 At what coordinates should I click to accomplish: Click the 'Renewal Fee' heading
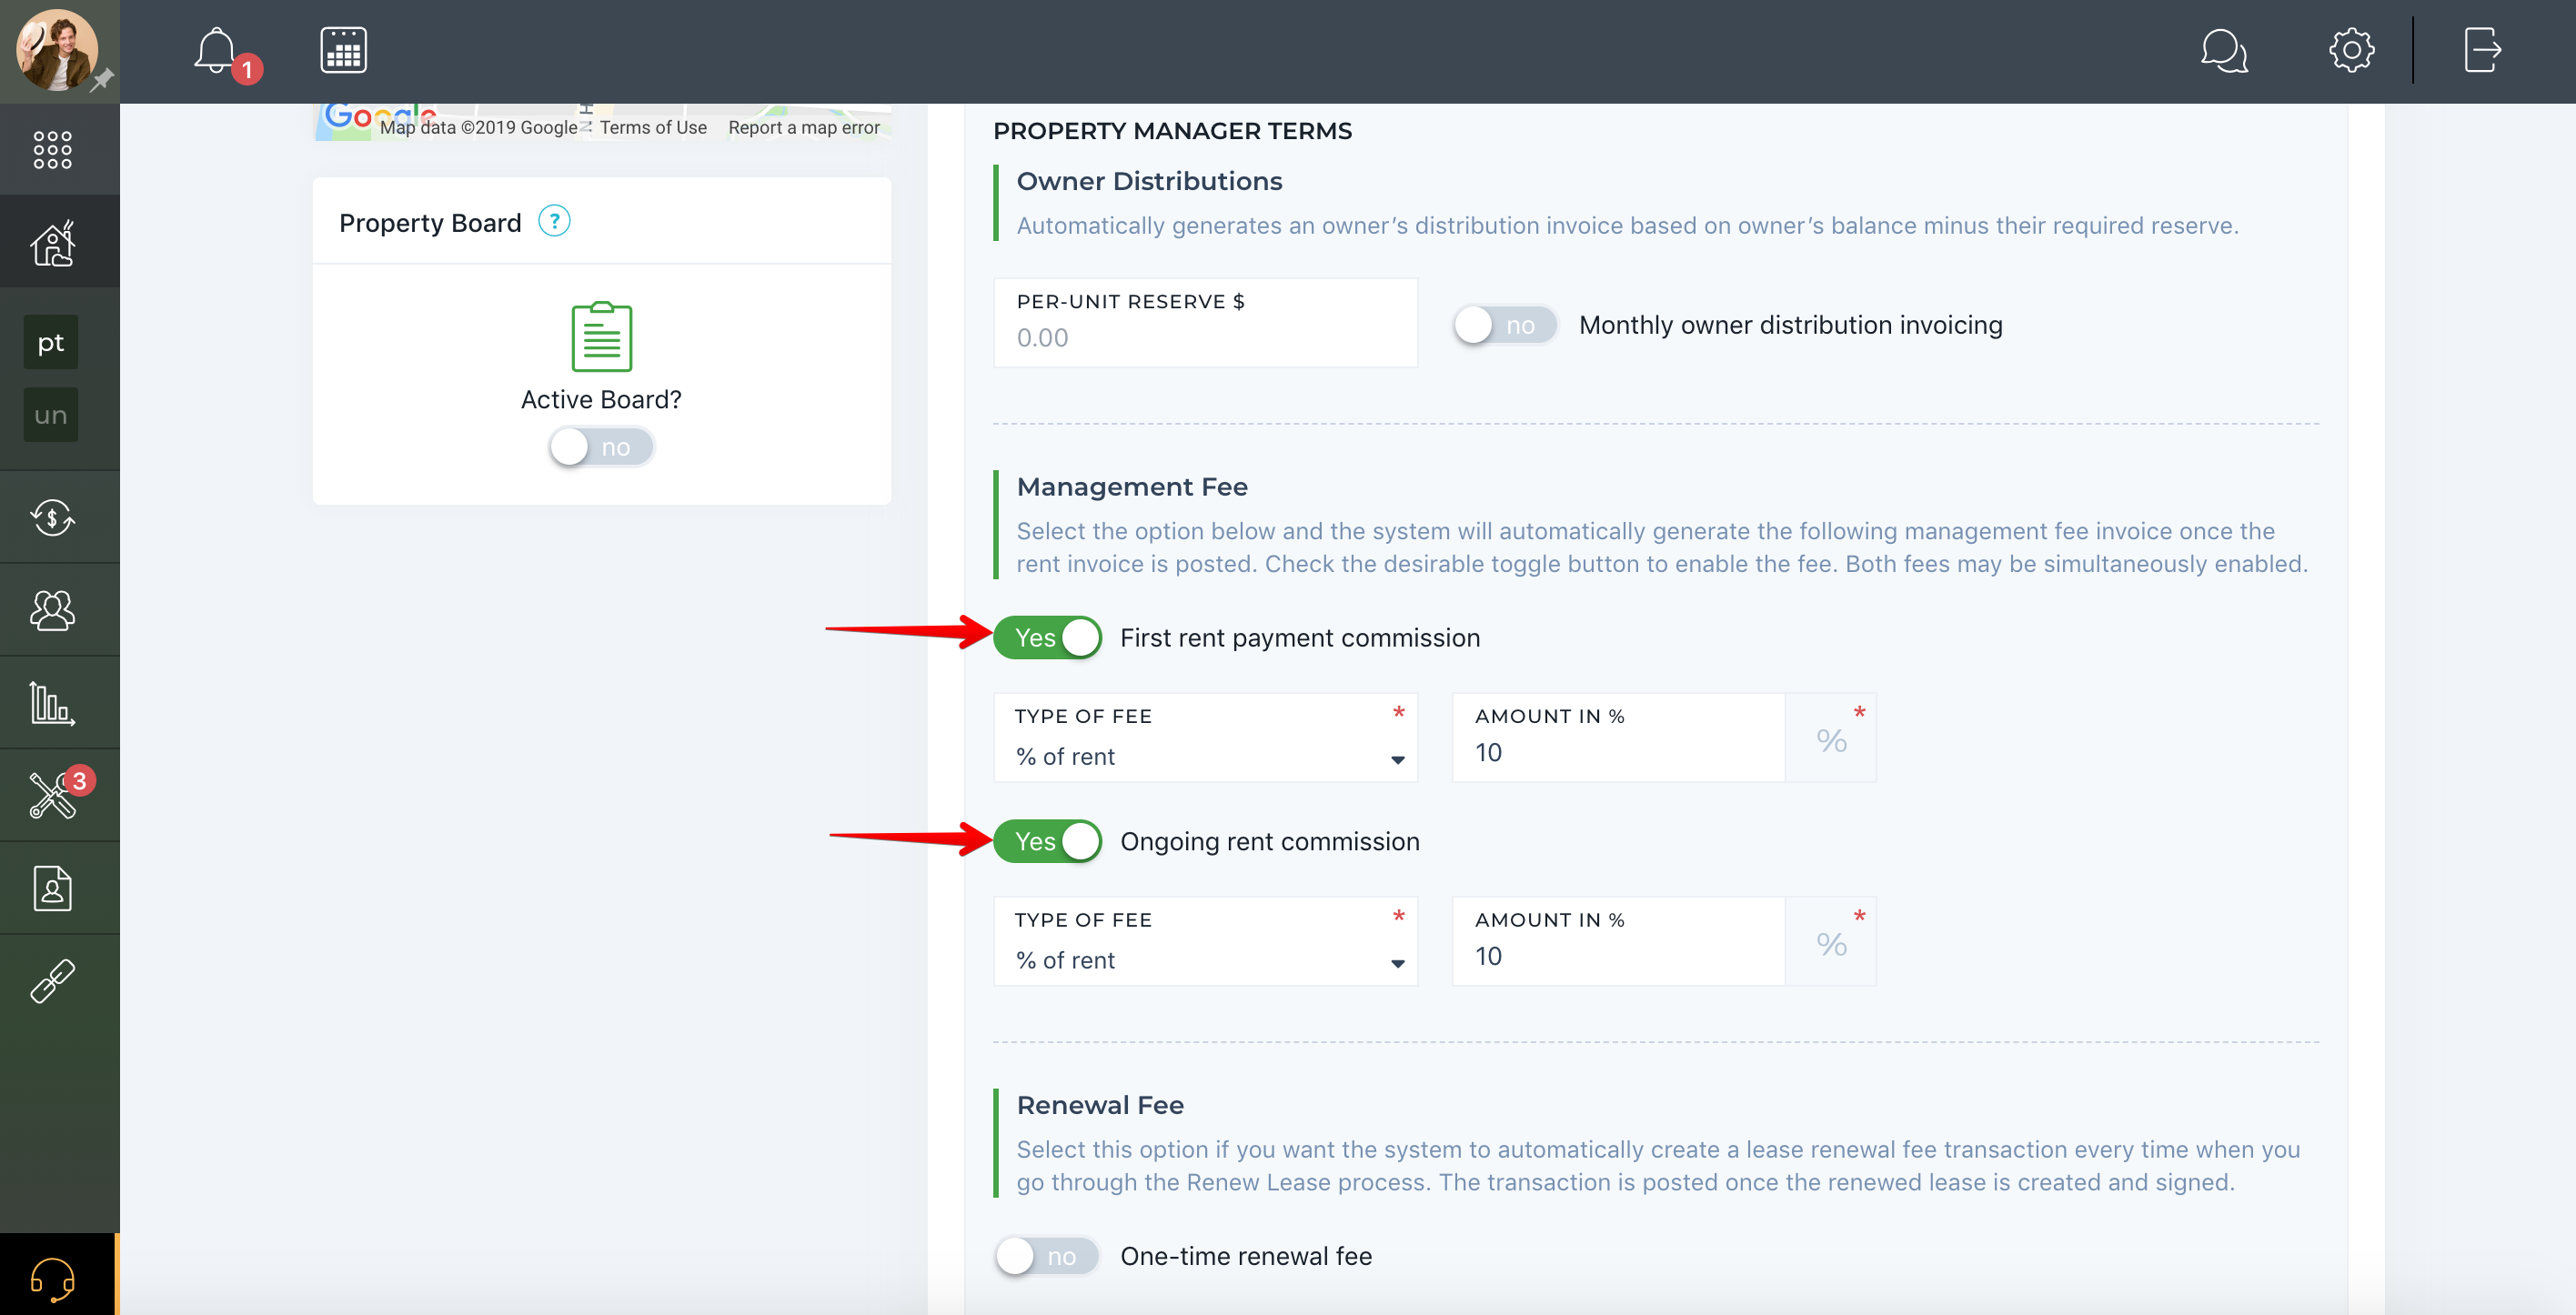[x=1100, y=1106]
